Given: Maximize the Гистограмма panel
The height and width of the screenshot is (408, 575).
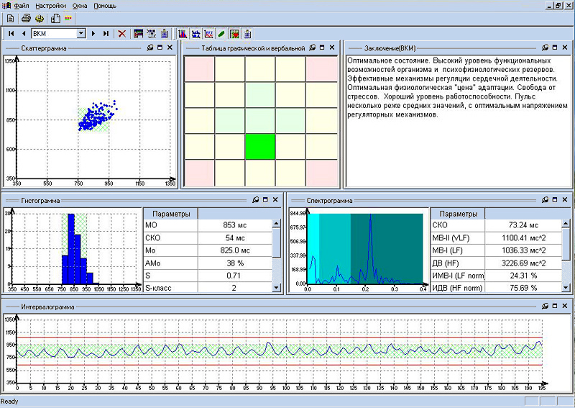Looking at the screenshot, I should (x=264, y=199).
